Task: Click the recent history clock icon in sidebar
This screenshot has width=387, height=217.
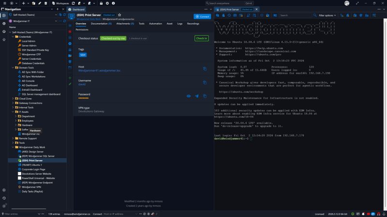Action: 4,198
